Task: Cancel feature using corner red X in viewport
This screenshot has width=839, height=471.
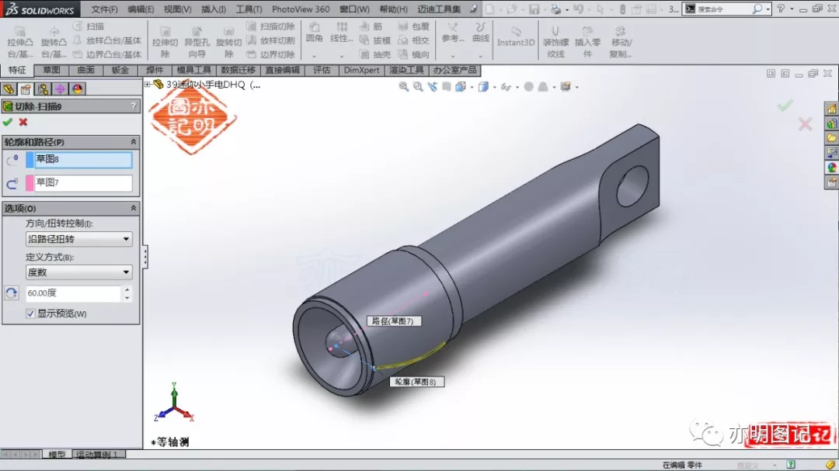Action: coord(805,125)
